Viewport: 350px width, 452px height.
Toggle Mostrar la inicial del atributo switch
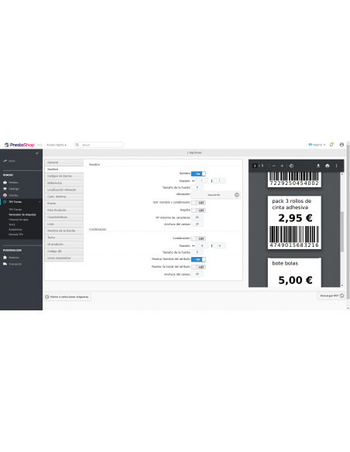point(198,267)
